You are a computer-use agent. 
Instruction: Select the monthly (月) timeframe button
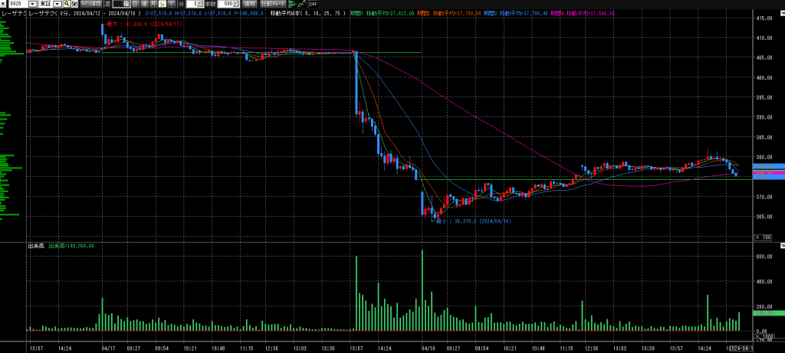point(153,4)
